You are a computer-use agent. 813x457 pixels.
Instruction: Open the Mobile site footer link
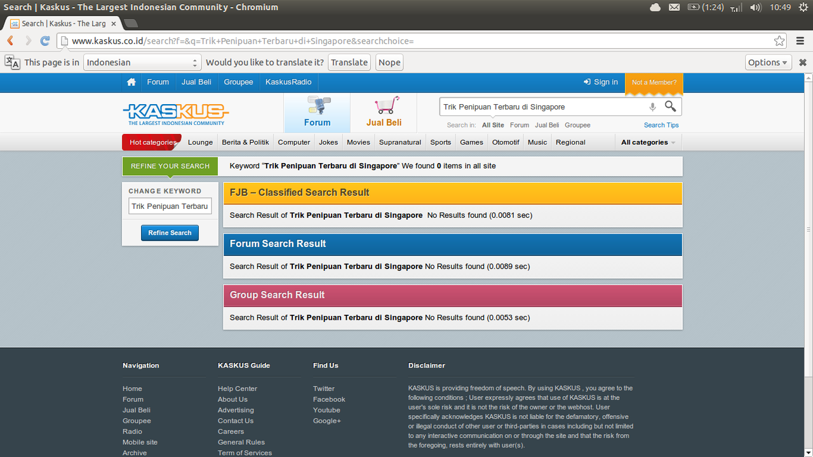140,442
